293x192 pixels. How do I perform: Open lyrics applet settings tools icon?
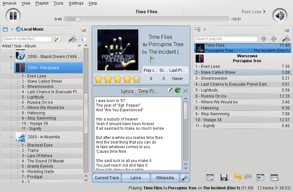(x=185, y=91)
